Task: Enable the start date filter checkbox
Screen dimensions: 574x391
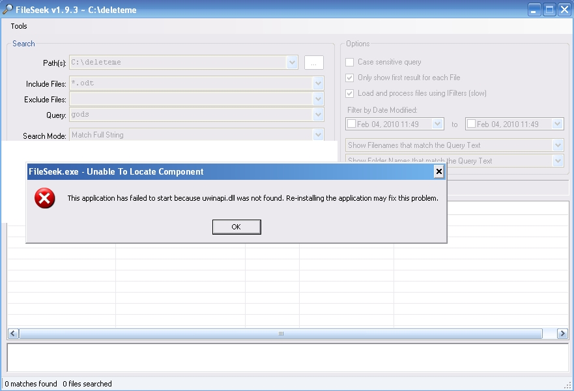Action: coord(352,124)
